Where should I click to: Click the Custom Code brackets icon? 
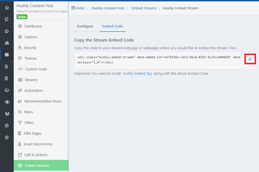[x=20, y=69]
